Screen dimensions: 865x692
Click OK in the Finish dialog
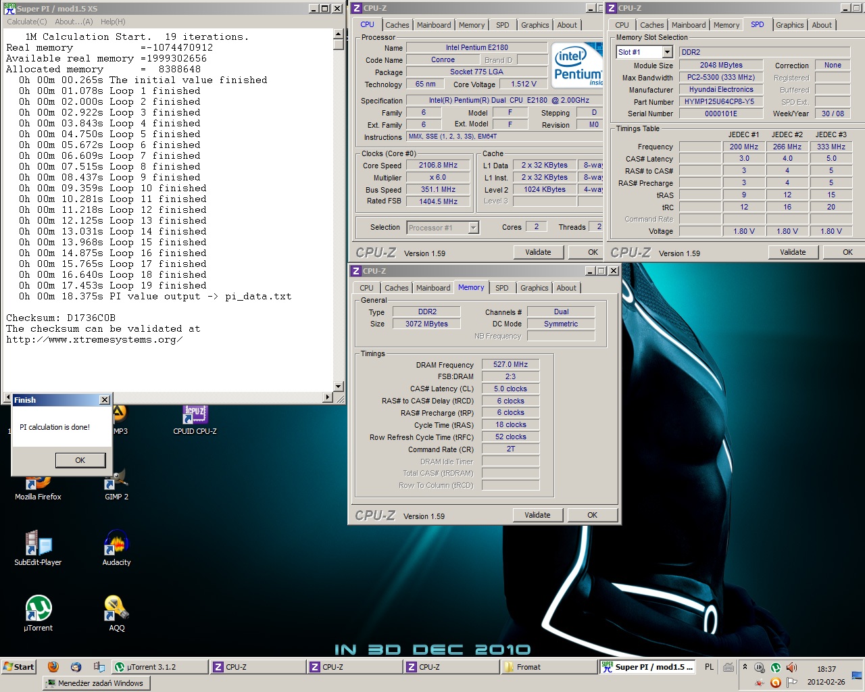pyautogui.click(x=80, y=460)
